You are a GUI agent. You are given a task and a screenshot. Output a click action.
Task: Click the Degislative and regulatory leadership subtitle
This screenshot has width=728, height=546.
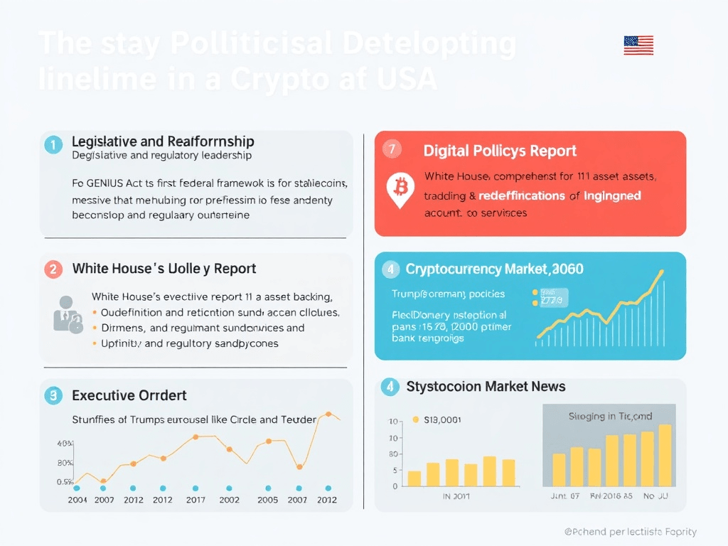[161, 155]
